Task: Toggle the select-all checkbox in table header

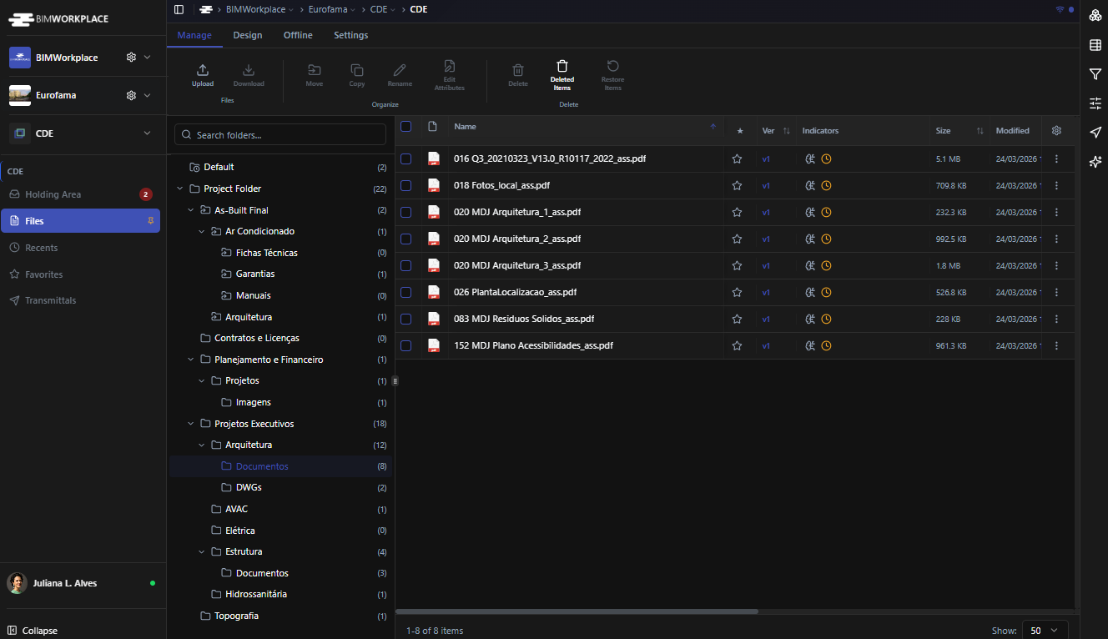Action: pyautogui.click(x=405, y=127)
